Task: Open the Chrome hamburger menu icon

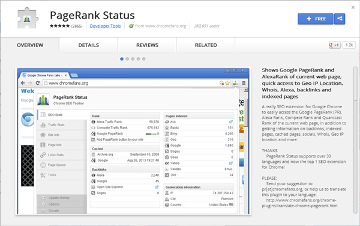Action: 244,83
